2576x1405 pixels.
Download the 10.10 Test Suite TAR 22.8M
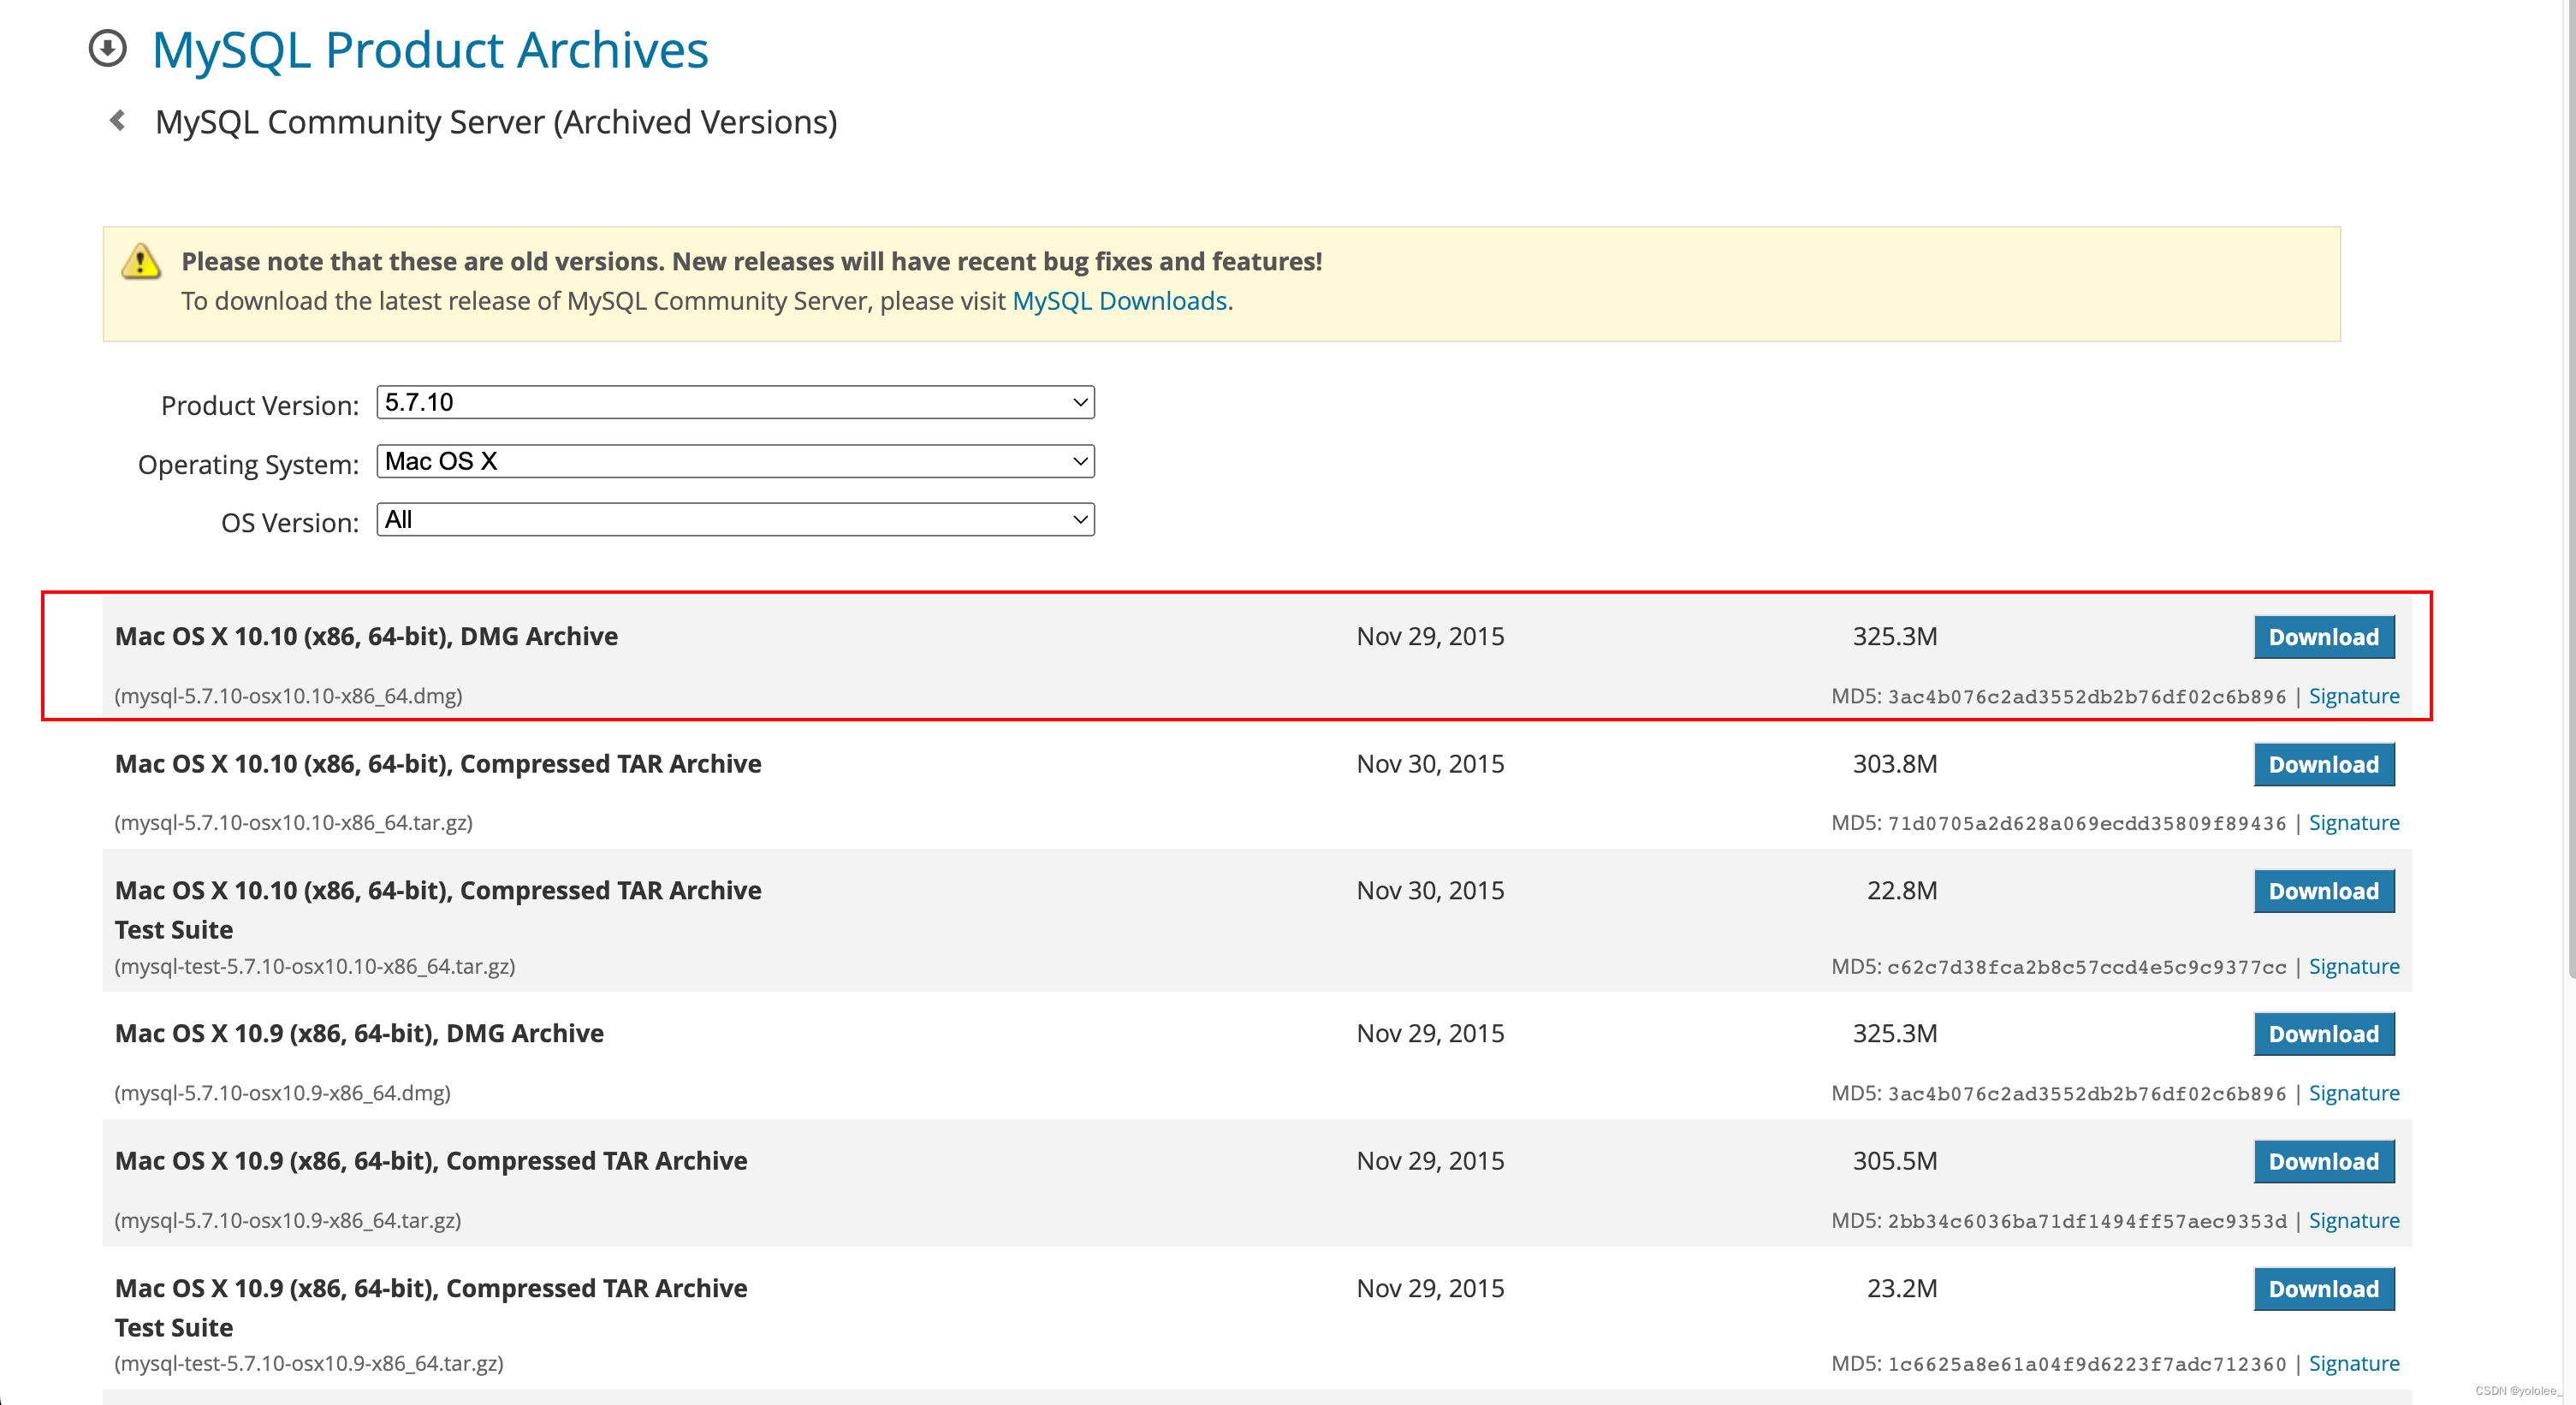point(2323,891)
